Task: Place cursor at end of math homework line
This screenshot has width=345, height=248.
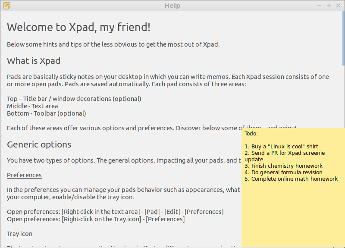Action: 338,179
